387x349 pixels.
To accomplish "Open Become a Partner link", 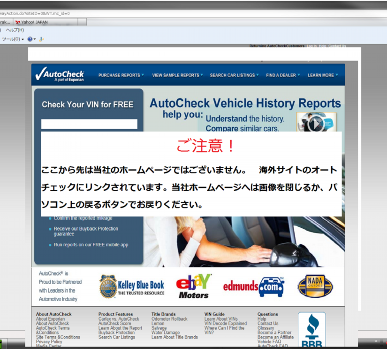I will (274, 333).
